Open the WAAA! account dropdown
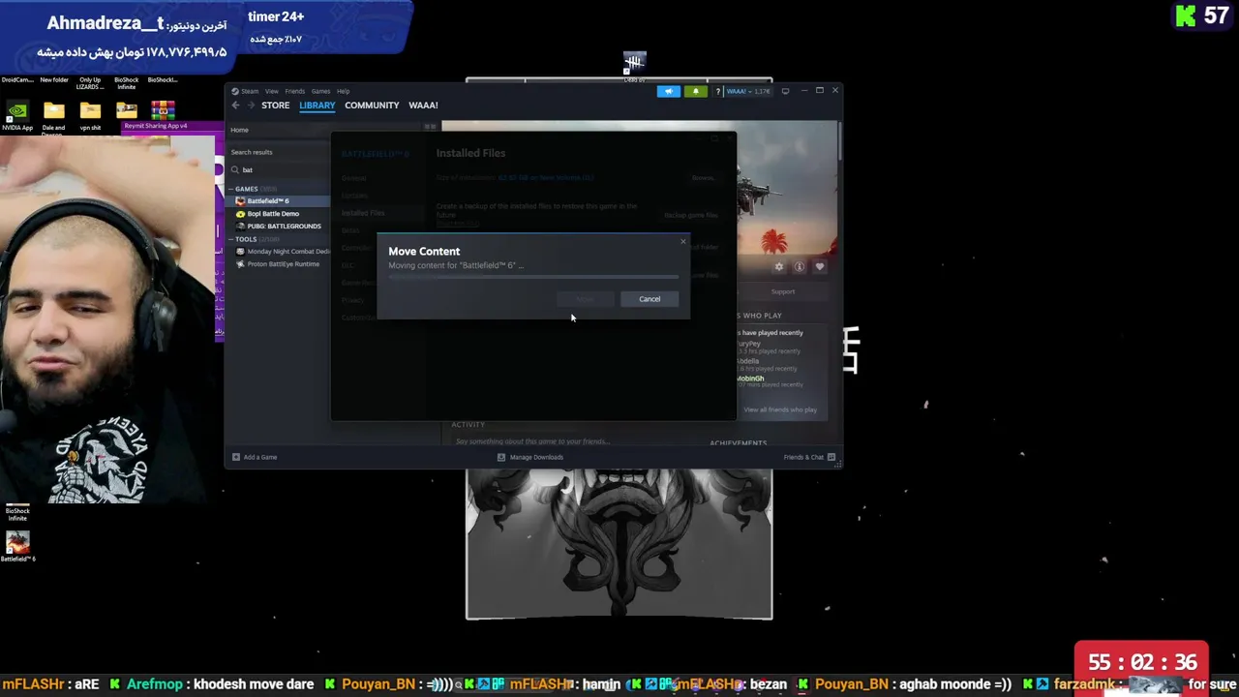 (748, 91)
